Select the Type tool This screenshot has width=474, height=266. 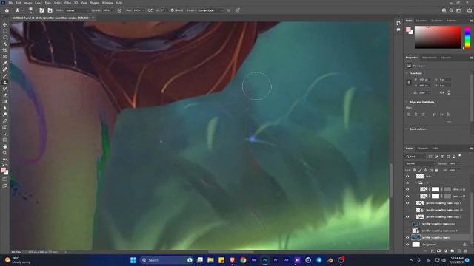click(5, 127)
